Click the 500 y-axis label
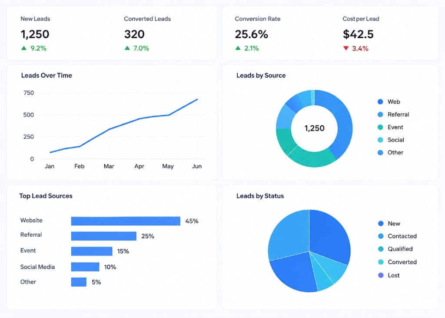 pyautogui.click(x=28, y=115)
